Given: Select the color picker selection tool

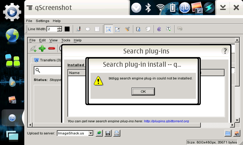Looking at the screenshot, I should [118, 29].
